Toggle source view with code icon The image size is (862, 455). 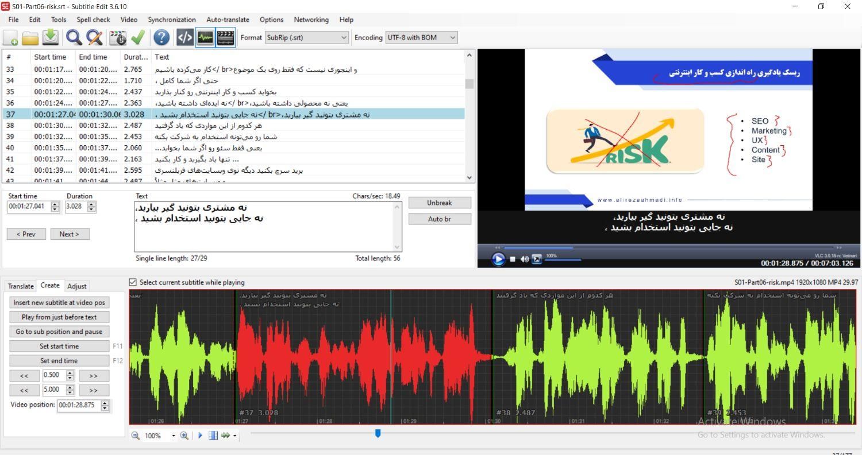pos(184,38)
